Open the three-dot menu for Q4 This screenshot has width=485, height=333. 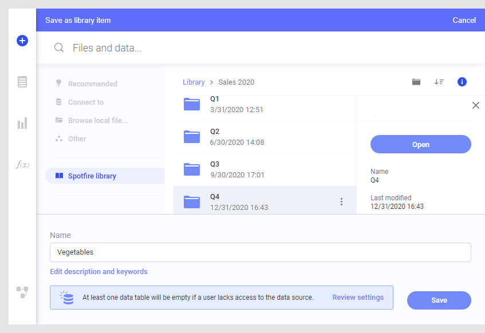341,202
